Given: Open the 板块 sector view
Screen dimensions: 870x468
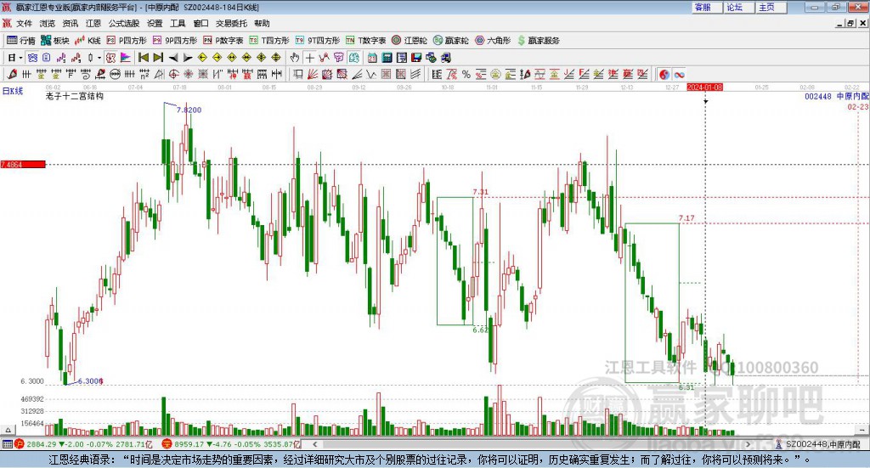Looking at the screenshot, I should (54, 41).
